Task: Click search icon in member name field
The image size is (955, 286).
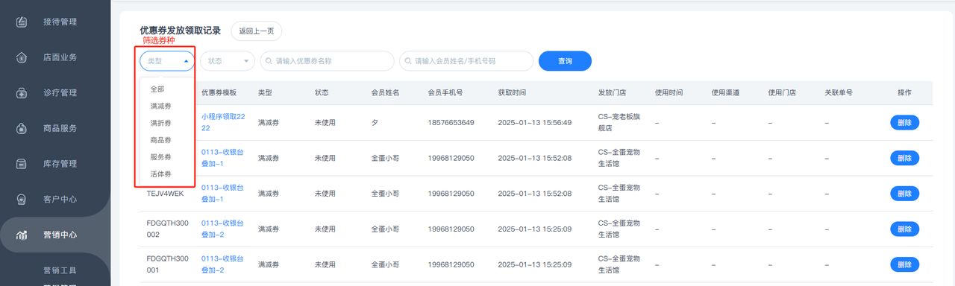Action: pos(408,61)
